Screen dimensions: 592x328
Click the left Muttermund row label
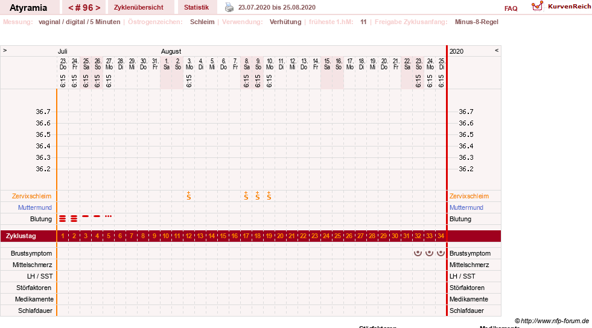pyautogui.click(x=35, y=207)
